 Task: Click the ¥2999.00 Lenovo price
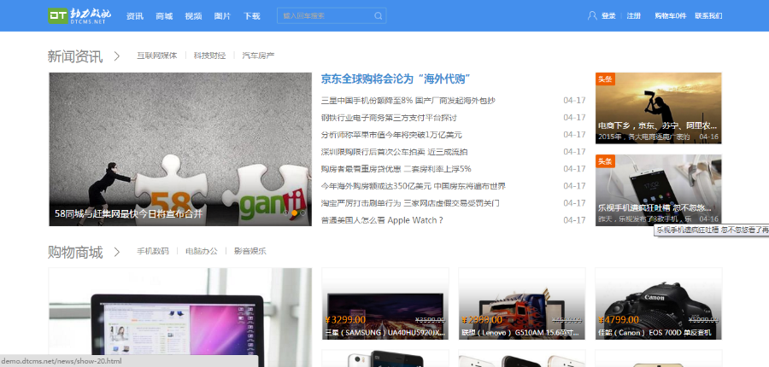coord(482,320)
